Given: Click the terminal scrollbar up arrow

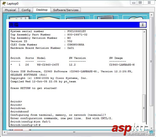Looking at the screenshot, I should (x=144, y=32).
